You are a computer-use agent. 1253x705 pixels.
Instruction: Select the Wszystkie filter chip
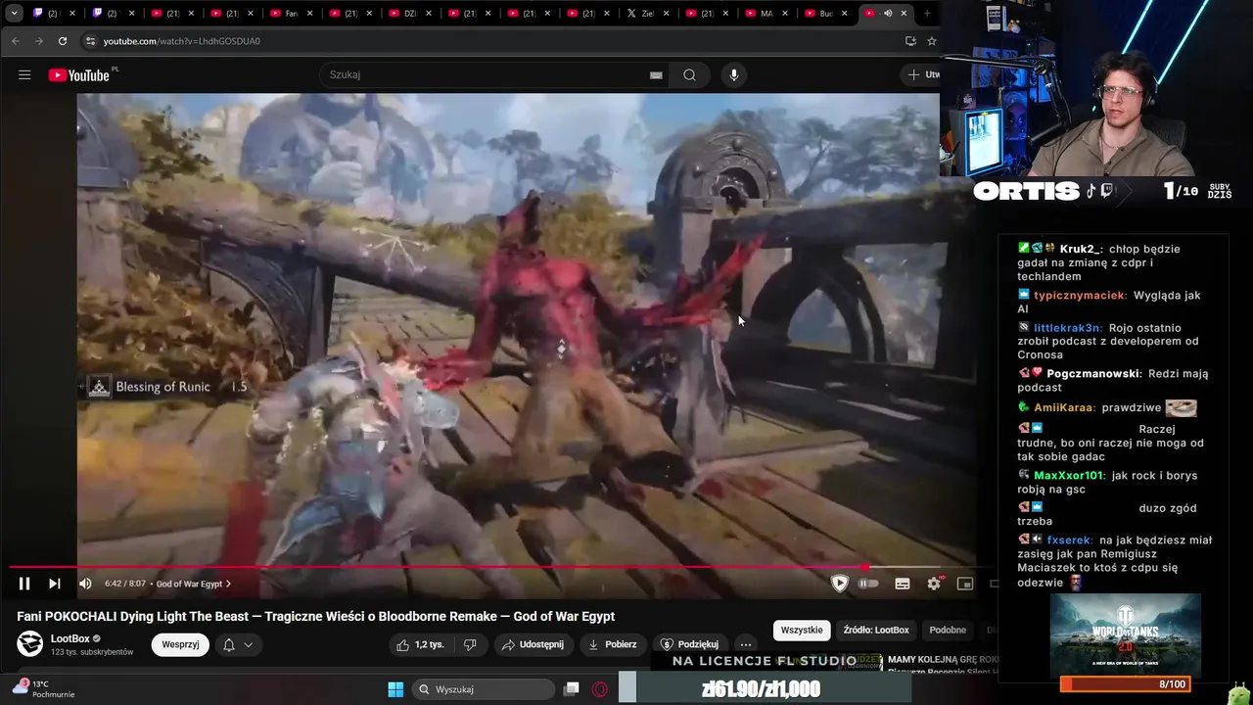pos(802,630)
